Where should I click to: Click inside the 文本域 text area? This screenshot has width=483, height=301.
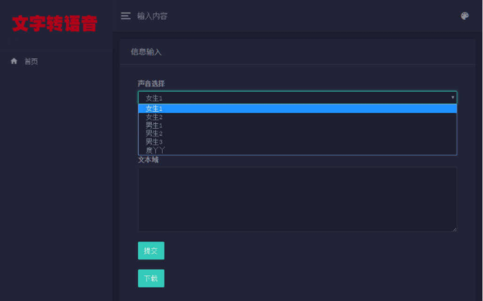pyautogui.click(x=297, y=199)
